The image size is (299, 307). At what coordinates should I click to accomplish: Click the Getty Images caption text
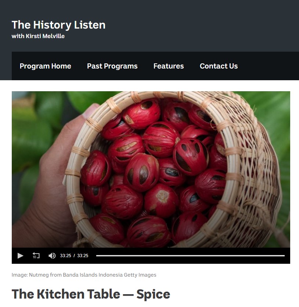pos(140,275)
